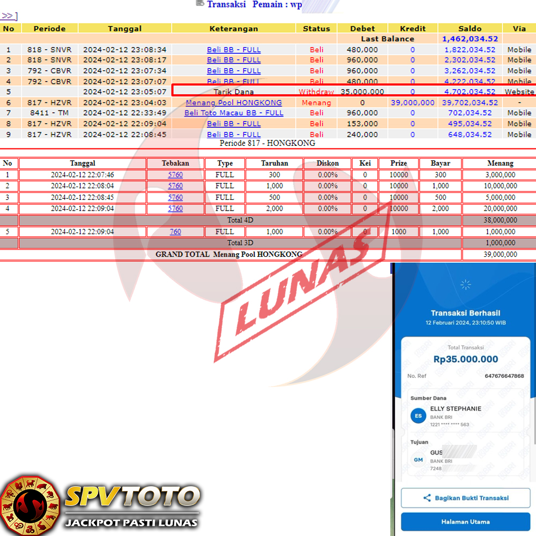The height and width of the screenshot is (536, 536).
Task: Open the '>> ]' navigation link
Action: pyautogui.click(x=9, y=16)
